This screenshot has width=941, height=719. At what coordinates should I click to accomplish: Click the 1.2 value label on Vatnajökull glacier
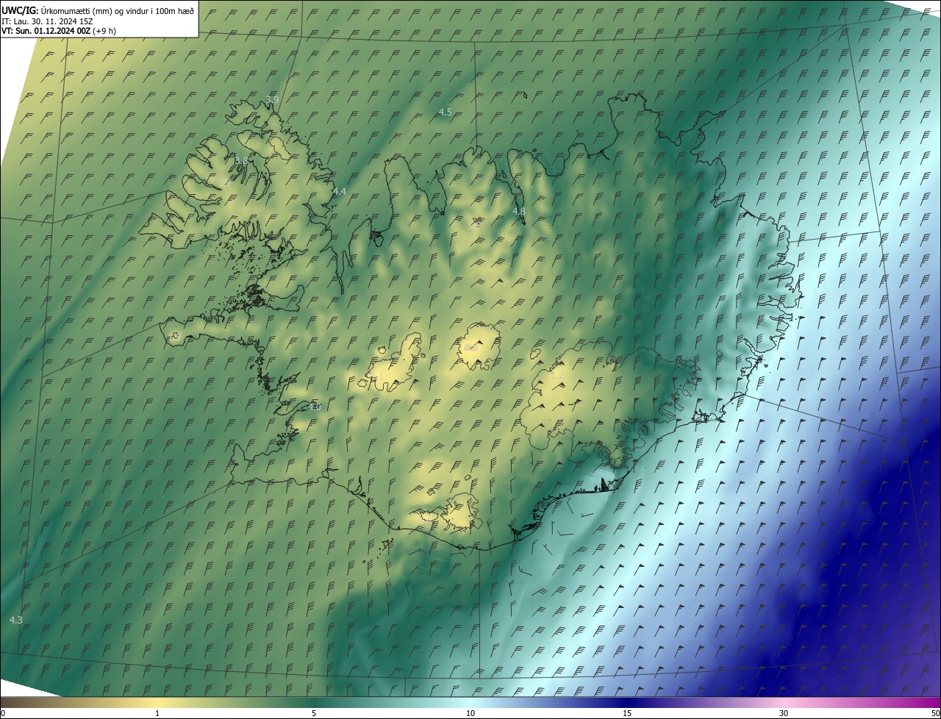[x=557, y=375]
